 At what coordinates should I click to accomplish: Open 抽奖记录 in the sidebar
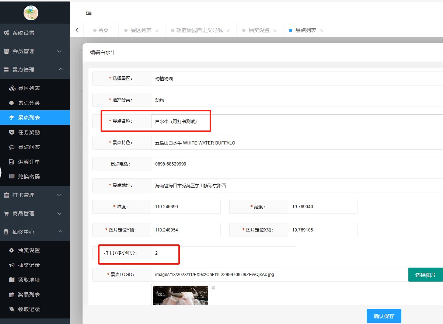35,265
